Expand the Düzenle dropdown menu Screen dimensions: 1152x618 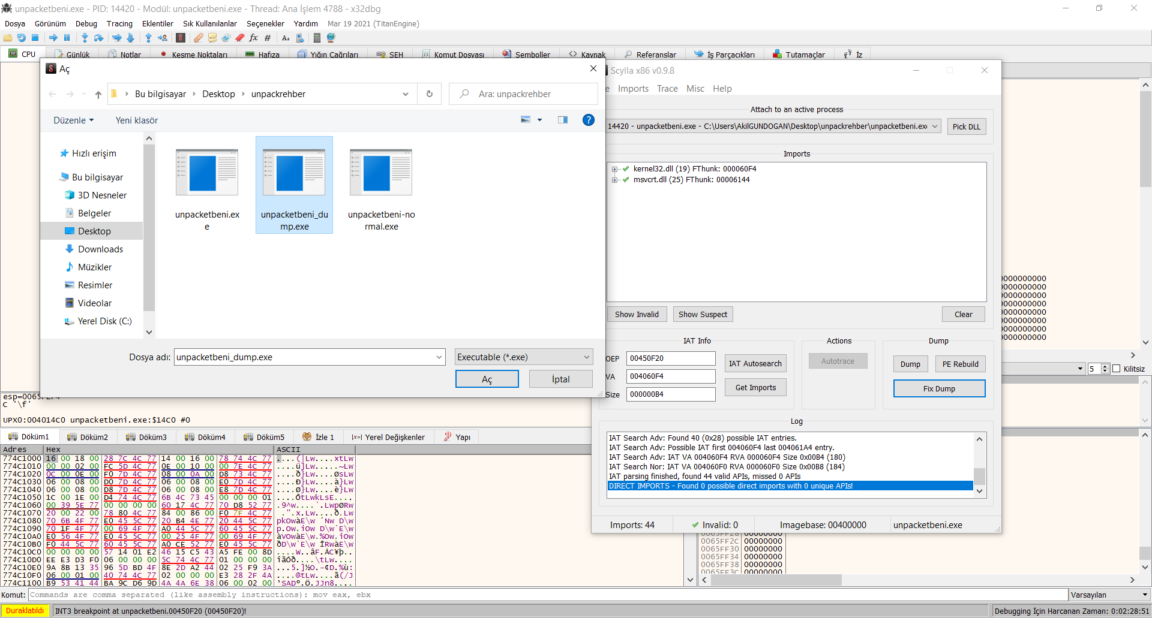(73, 120)
